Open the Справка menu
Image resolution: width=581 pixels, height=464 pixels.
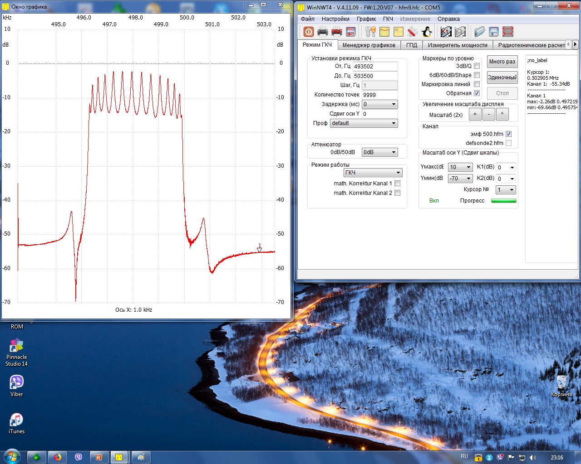pyautogui.click(x=448, y=19)
